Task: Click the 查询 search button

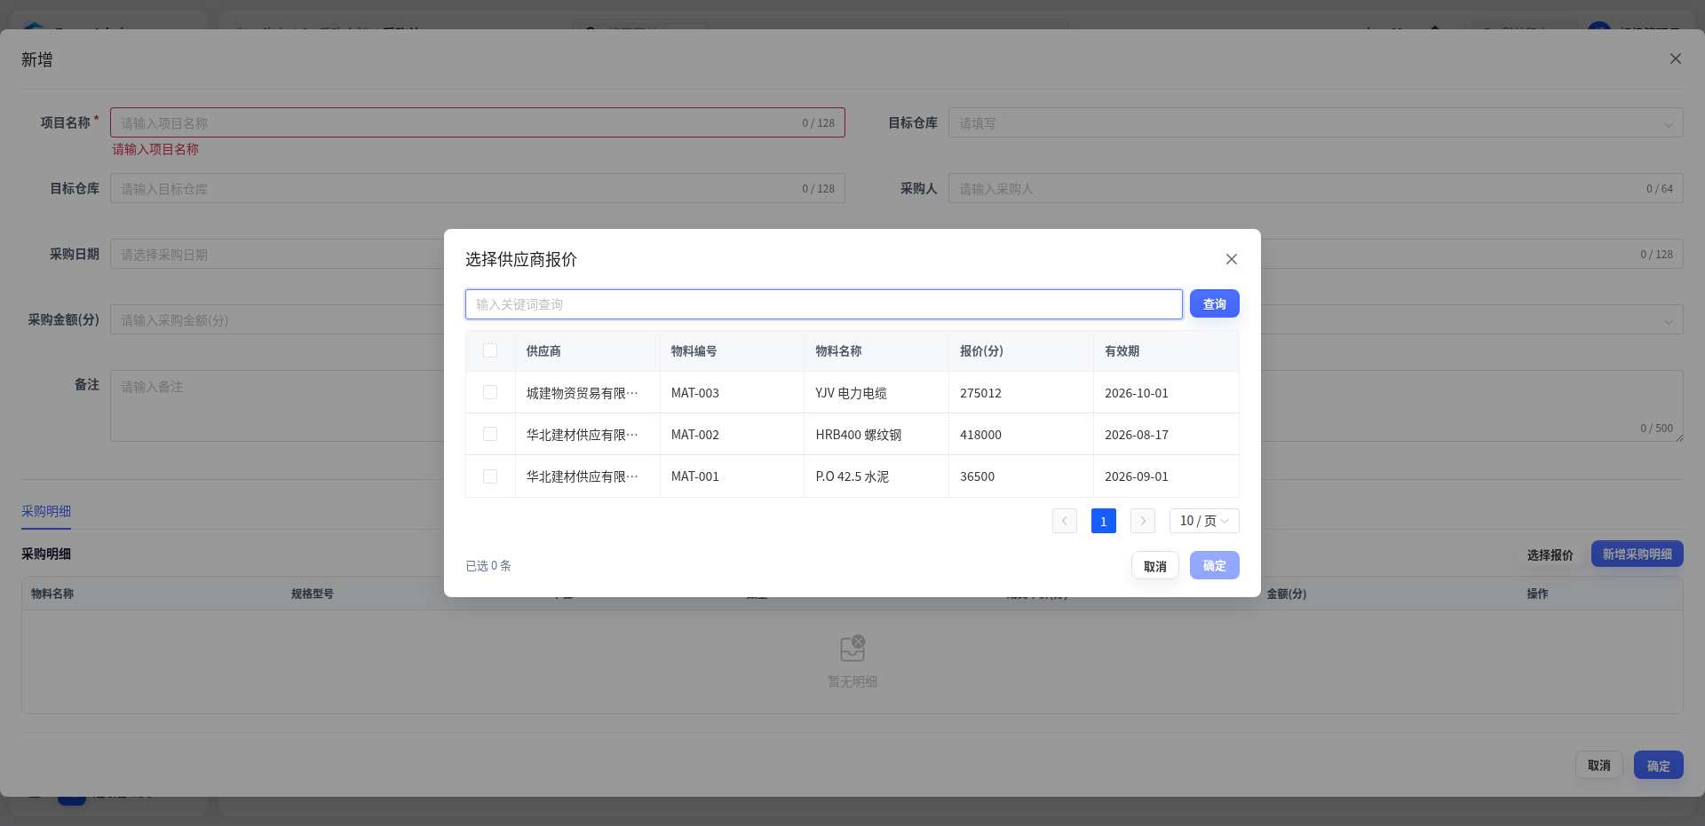Action: pyautogui.click(x=1214, y=304)
